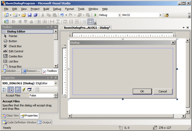This screenshot has height=131, width=192.
Task: Click the Align Tops icon
Action: tap(26, 22)
